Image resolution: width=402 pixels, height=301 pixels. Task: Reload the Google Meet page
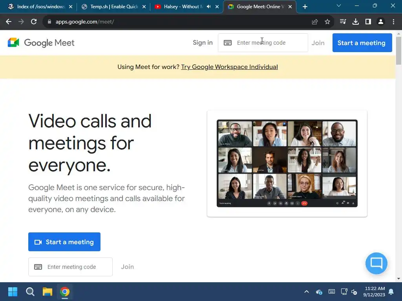[x=34, y=22]
